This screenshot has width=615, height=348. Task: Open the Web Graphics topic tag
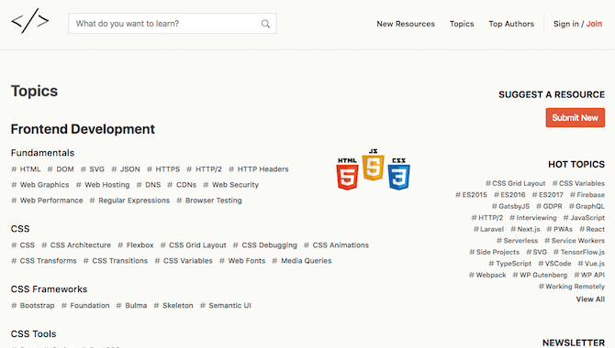coord(40,185)
